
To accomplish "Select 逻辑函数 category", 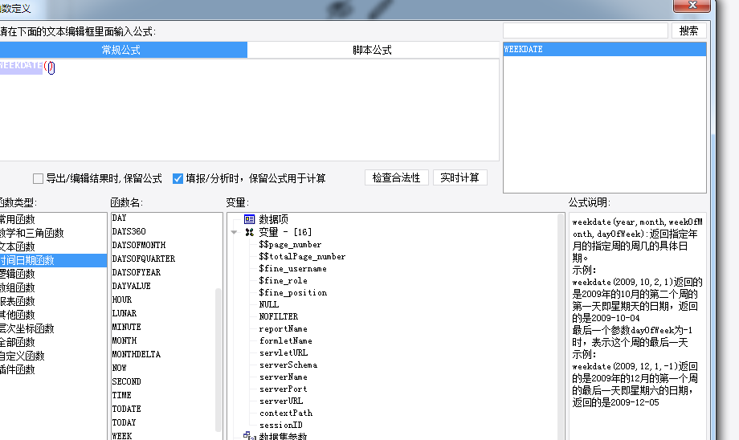I will [x=53, y=274].
